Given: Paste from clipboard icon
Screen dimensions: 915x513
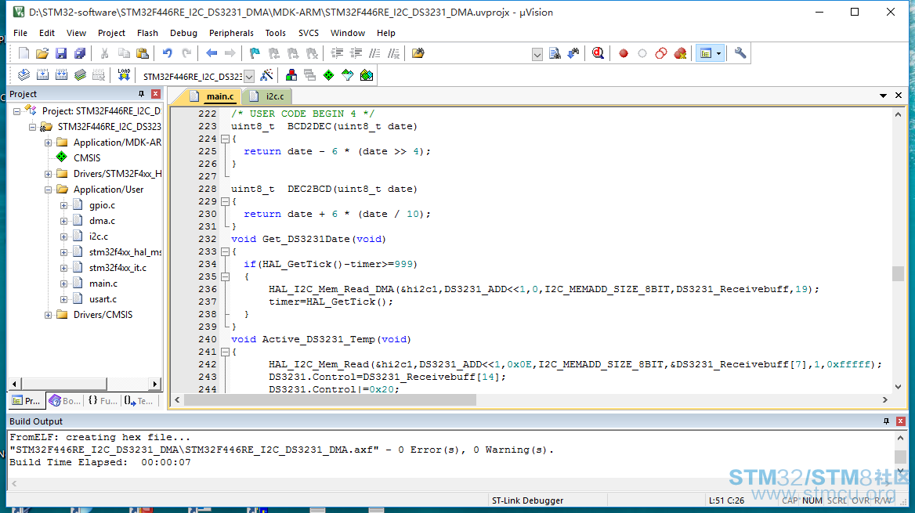Looking at the screenshot, I should tap(143, 53).
